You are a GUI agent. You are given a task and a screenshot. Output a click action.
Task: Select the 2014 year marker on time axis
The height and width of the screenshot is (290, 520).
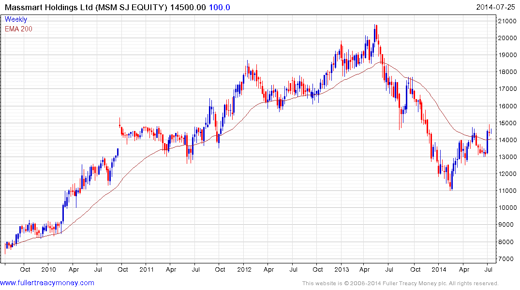pyautogui.click(x=440, y=269)
